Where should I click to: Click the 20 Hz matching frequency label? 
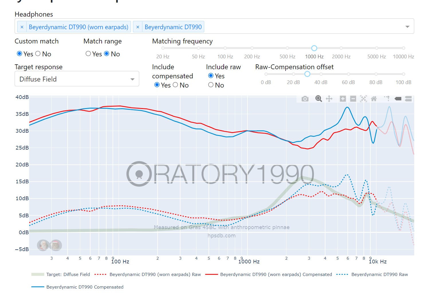(163, 57)
